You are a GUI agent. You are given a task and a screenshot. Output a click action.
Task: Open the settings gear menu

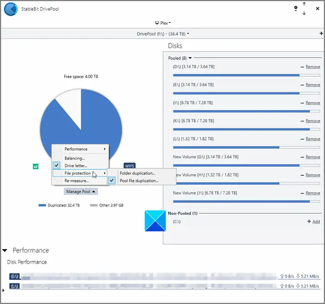(x=296, y=8)
